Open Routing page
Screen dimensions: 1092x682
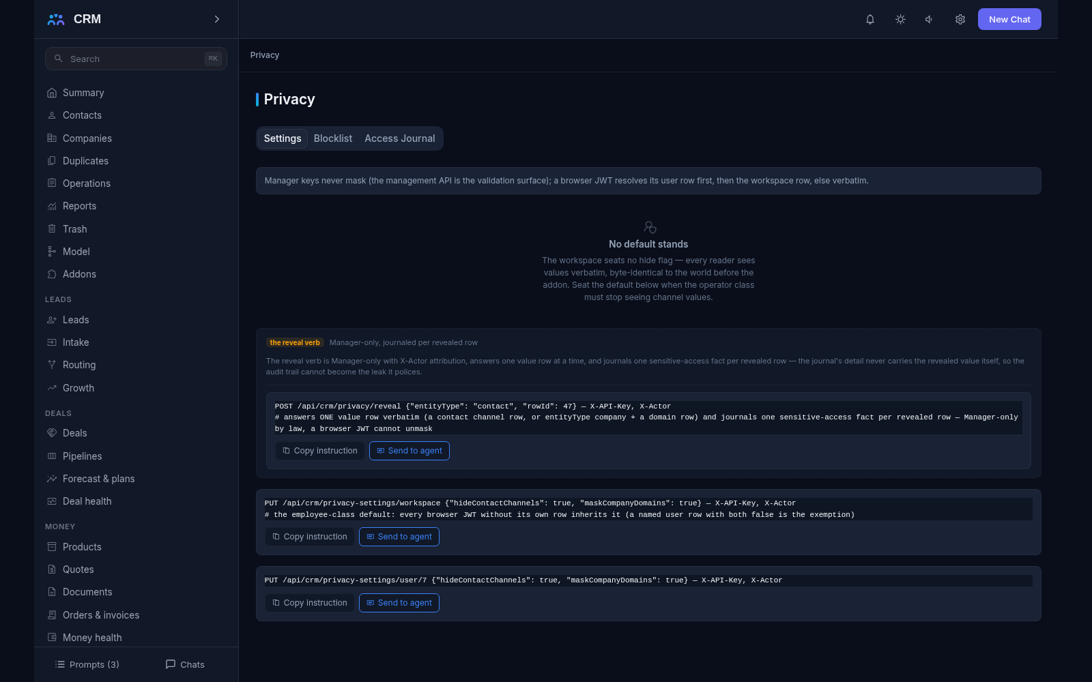[x=136, y=365]
